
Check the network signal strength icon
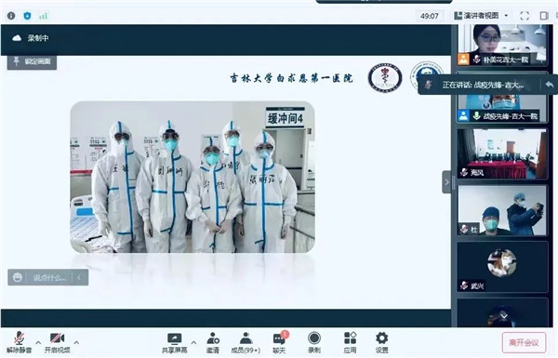(x=43, y=16)
